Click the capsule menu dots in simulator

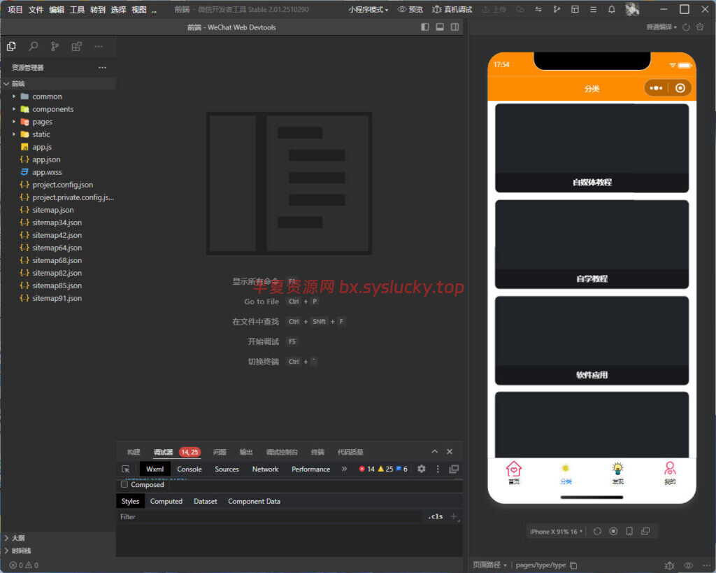click(656, 88)
